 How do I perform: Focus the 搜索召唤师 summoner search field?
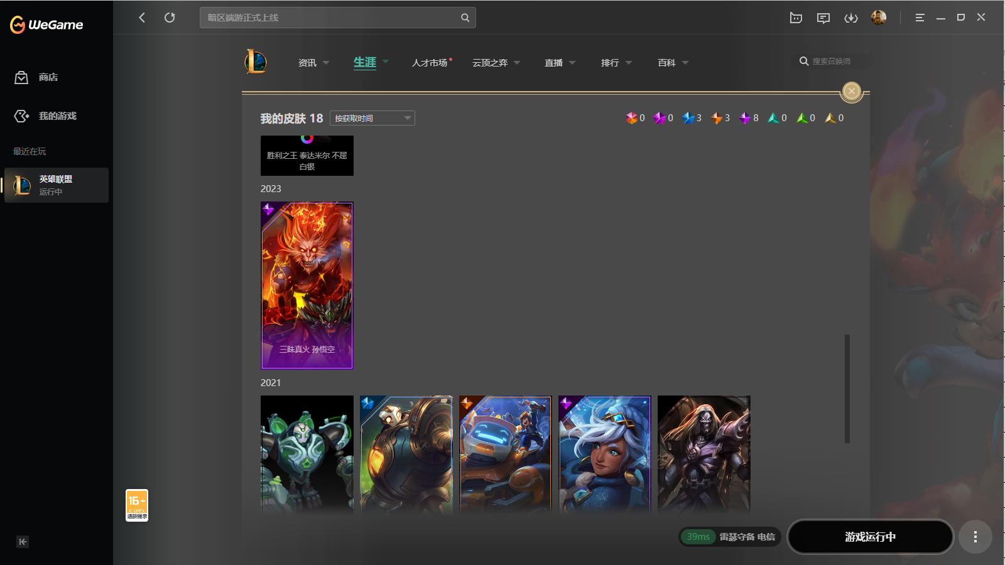tap(832, 62)
